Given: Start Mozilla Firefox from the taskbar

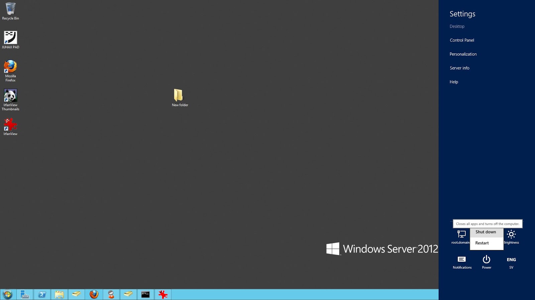Looking at the screenshot, I should [94, 294].
